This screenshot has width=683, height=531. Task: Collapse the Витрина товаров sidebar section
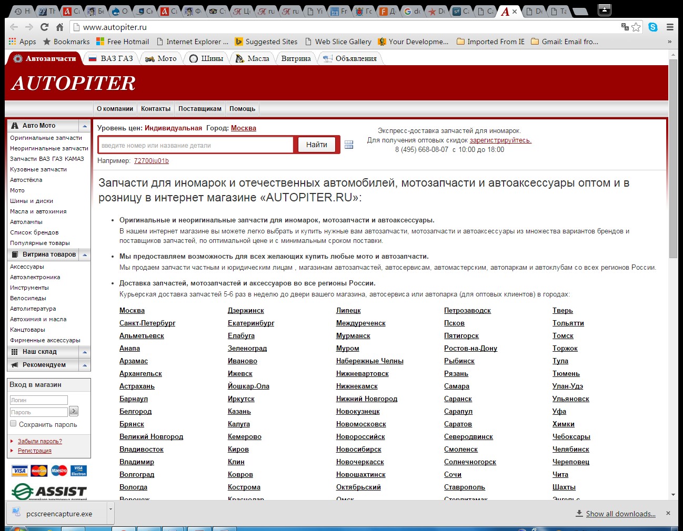[84, 254]
